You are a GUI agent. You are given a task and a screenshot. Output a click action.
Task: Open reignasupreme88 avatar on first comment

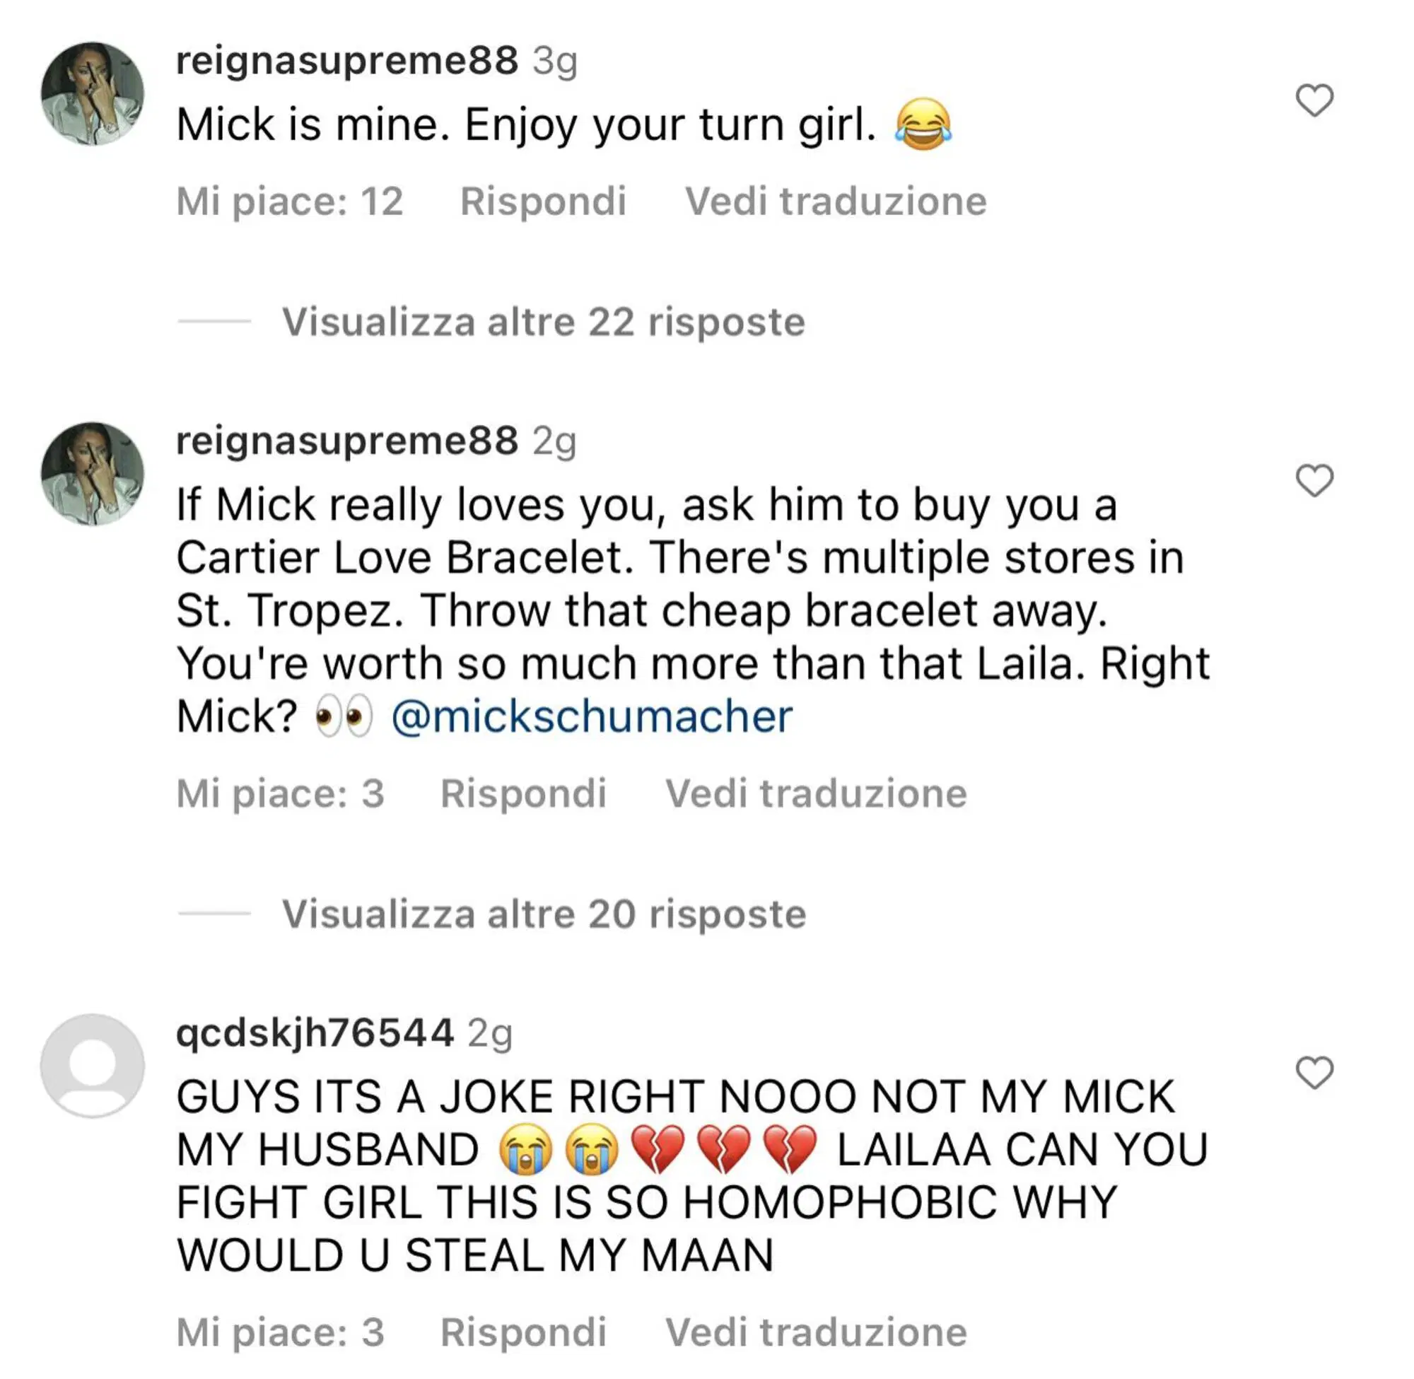pos(92,93)
